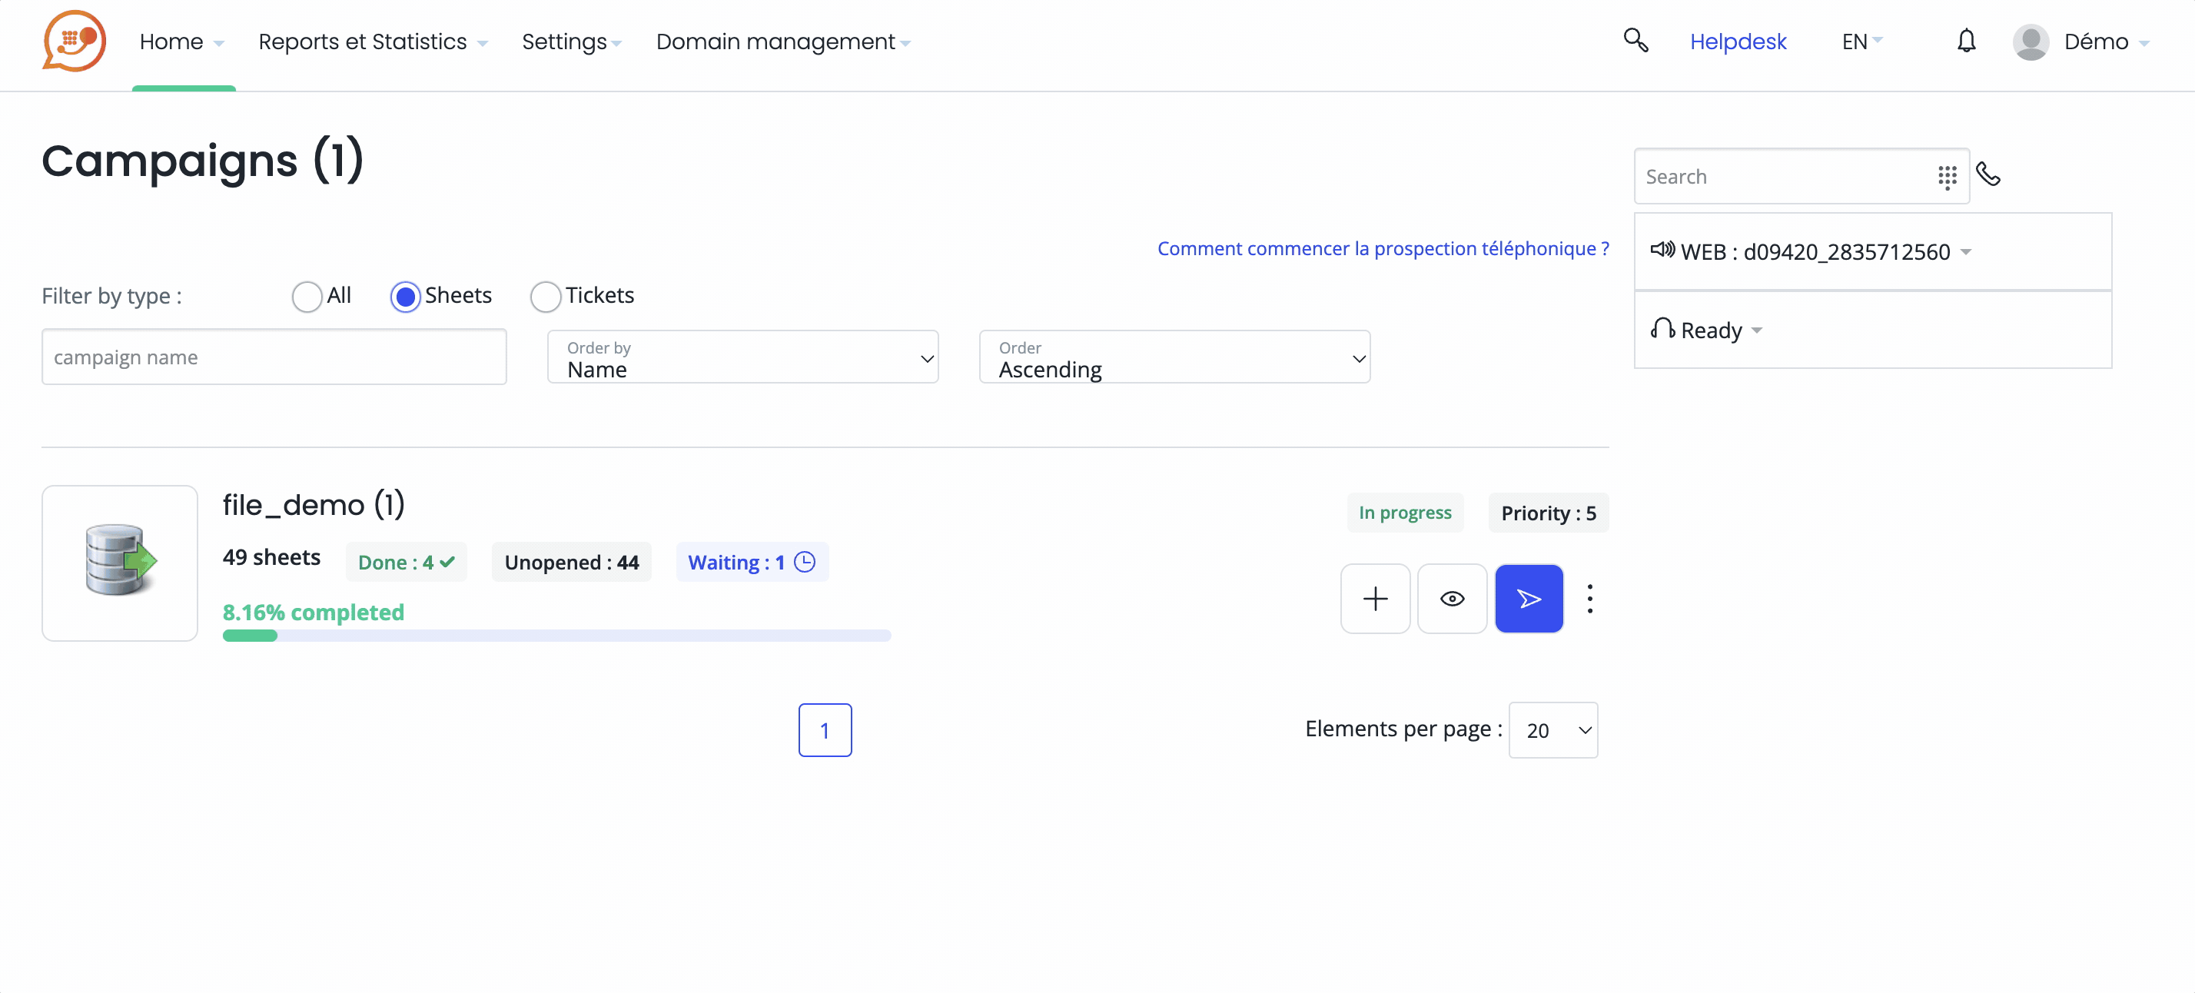Click the dial pad grid icon
Screen dimensions: 2195x993
1948,177
